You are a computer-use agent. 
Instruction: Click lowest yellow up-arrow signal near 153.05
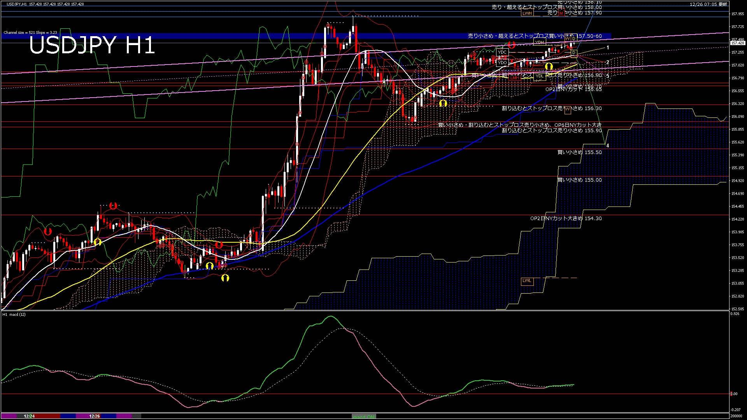tap(225, 278)
